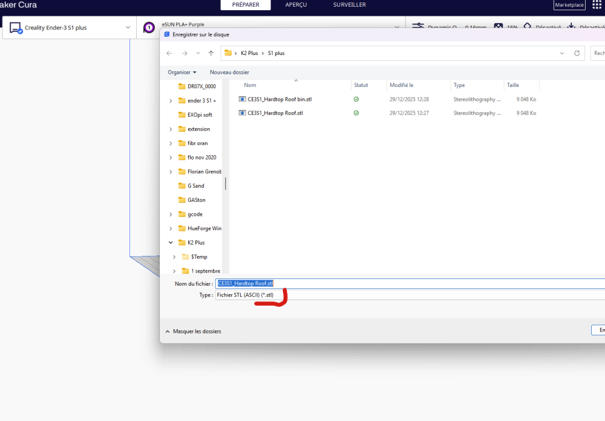Expand the ender 3 S1 + folder
Viewport: 605px width, 421px height.
tap(171, 100)
